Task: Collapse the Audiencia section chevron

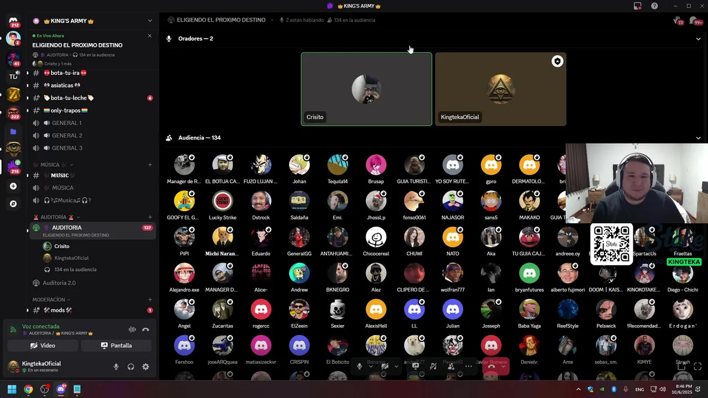Action: click(698, 138)
